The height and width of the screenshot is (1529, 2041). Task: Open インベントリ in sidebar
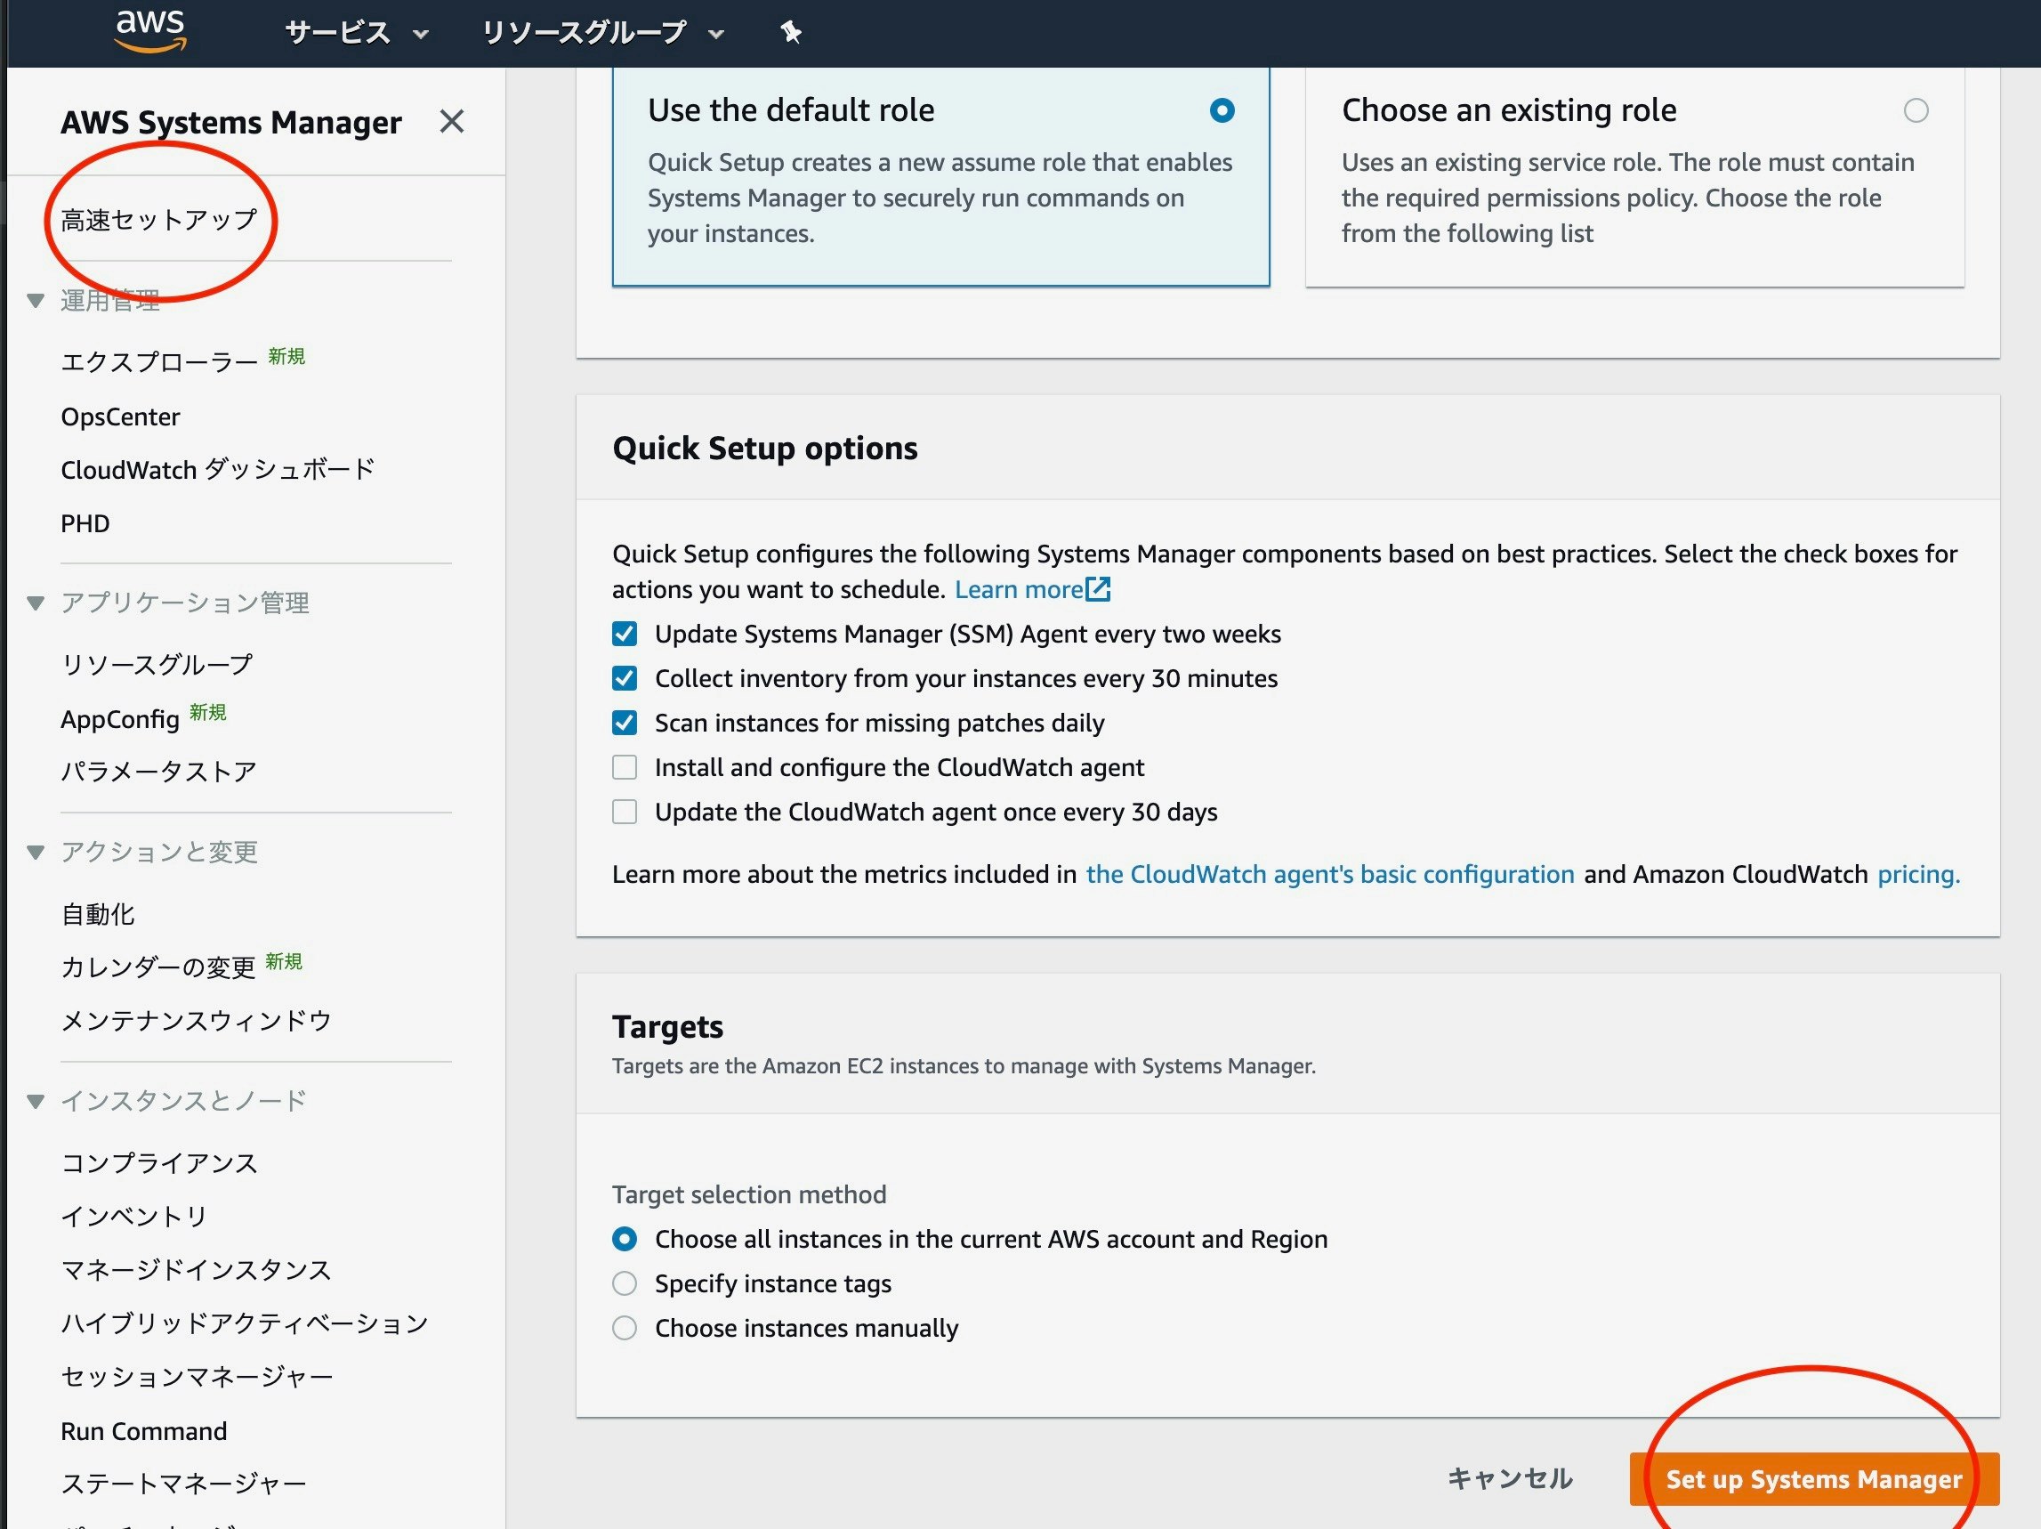pos(134,1217)
